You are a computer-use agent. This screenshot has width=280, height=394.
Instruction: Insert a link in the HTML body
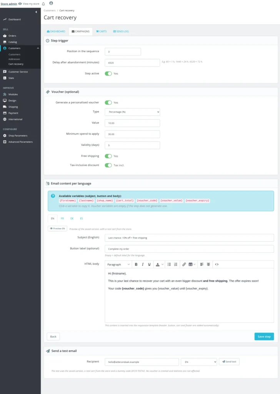coord(184,264)
